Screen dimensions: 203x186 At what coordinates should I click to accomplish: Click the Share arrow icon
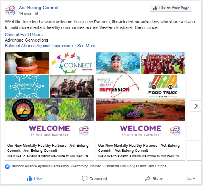coord(148,178)
